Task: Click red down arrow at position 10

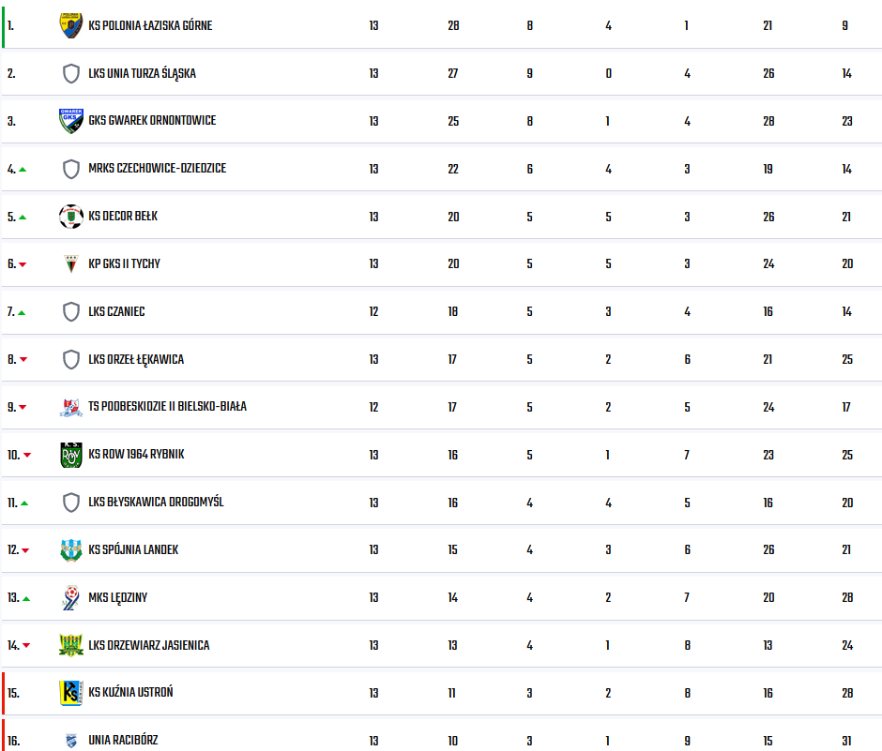Action: [x=27, y=455]
